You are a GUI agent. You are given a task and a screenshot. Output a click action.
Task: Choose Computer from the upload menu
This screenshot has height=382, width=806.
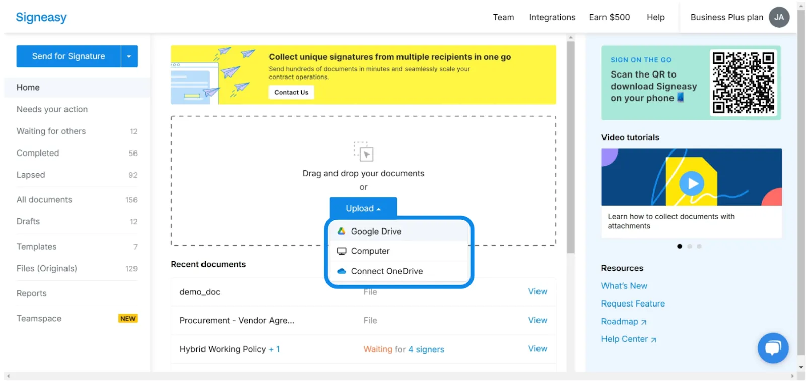[x=399, y=251]
